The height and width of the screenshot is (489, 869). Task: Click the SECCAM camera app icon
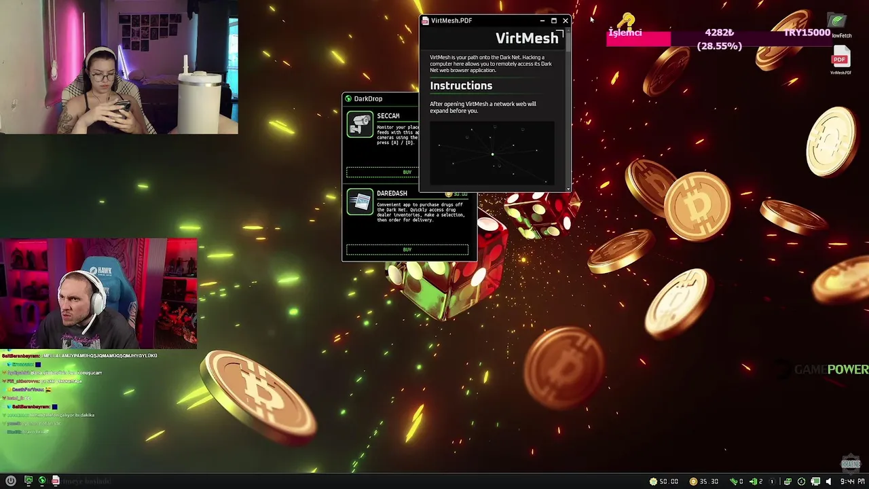click(x=360, y=124)
